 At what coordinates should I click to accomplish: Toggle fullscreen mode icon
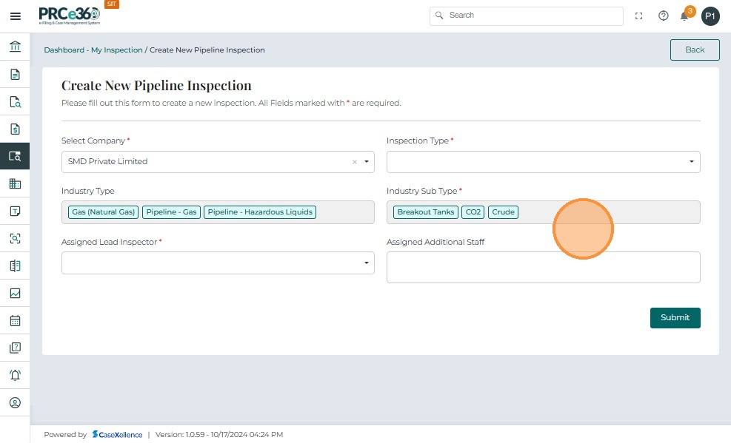click(639, 16)
